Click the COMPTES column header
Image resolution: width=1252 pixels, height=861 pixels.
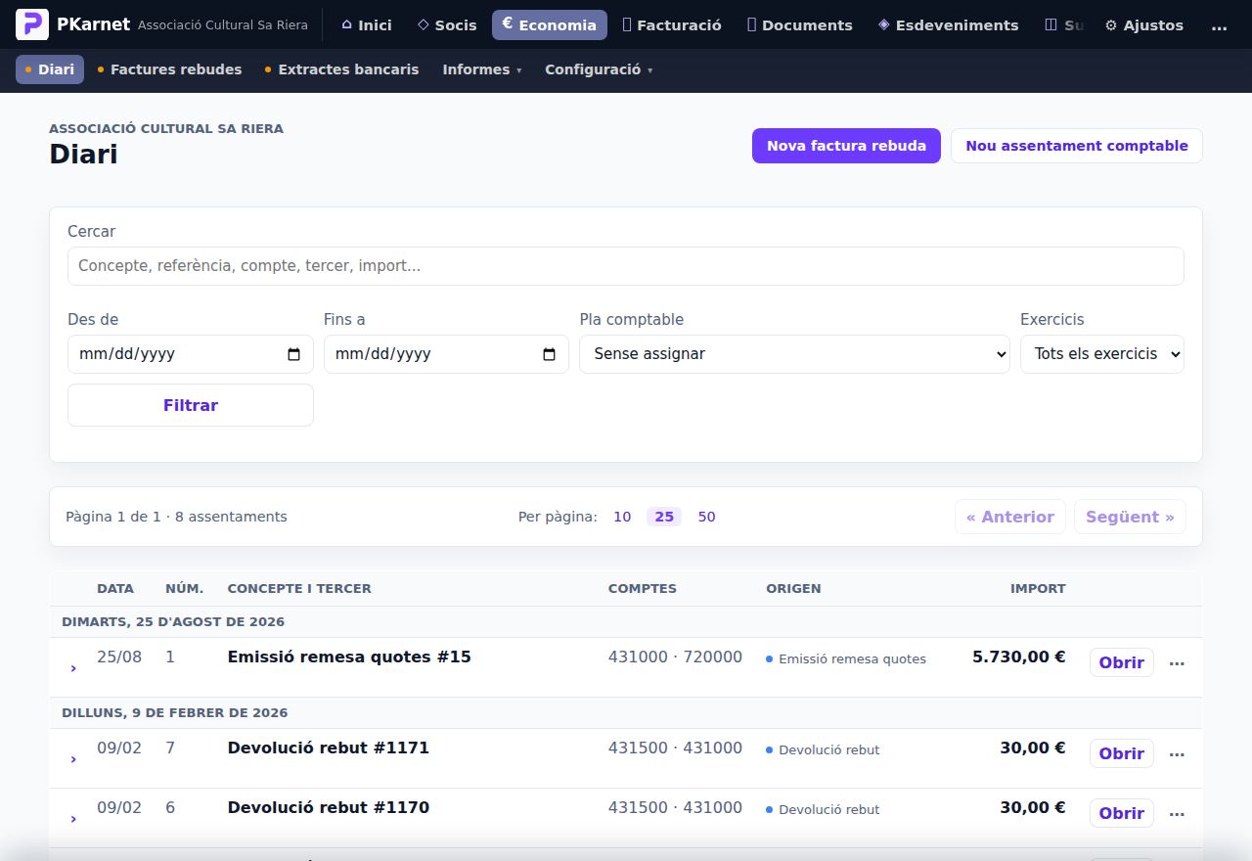pos(643,588)
